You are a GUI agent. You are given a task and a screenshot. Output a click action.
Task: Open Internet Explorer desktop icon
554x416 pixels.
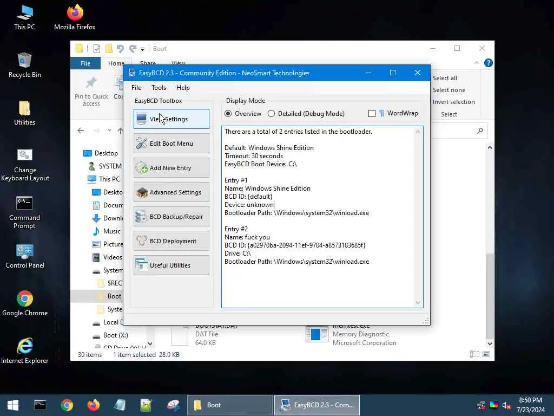25,351
